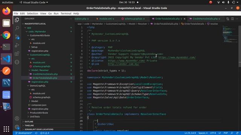The image size is (241, 135).
Task: Open the Explorer view in activity bar
Action: click(17, 20)
